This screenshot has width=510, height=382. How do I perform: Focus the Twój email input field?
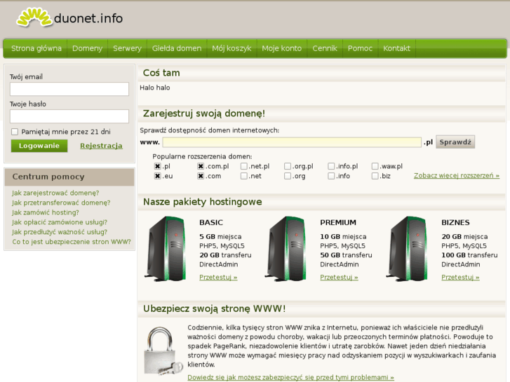click(x=69, y=89)
